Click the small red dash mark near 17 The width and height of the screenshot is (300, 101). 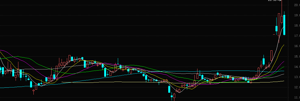(274, 34)
